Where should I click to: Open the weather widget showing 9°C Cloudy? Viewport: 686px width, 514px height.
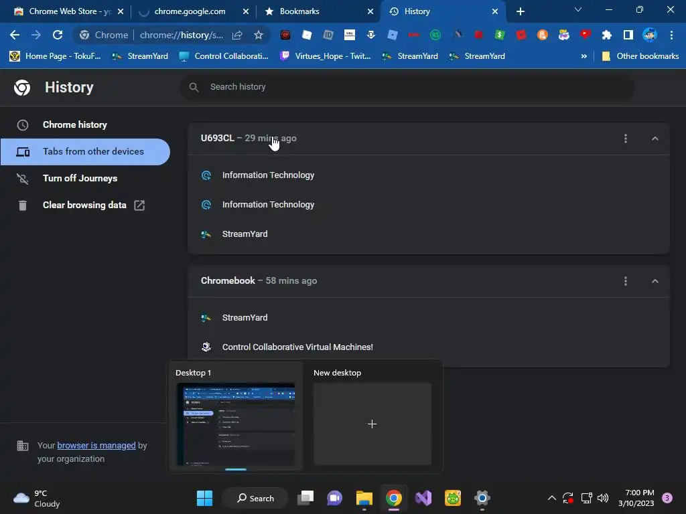(37, 499)
